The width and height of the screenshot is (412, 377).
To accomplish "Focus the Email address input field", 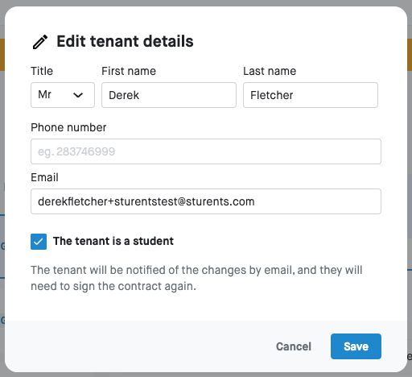I will [206, 201].
